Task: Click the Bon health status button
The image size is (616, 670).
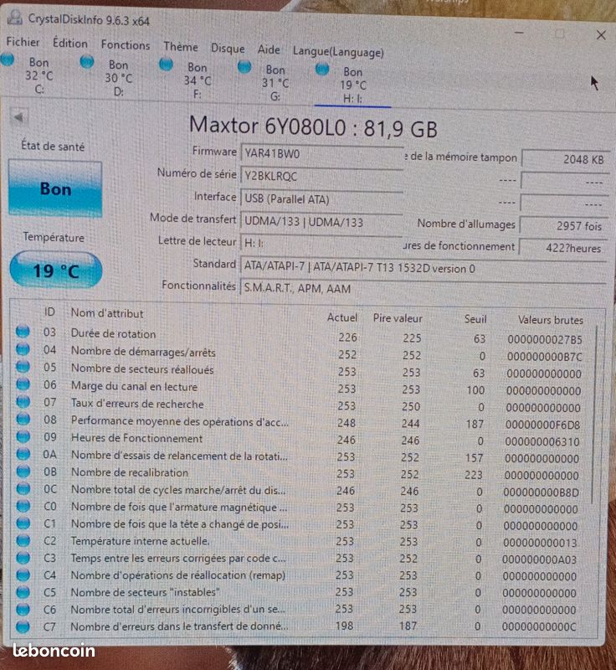Action: (55, 188)
